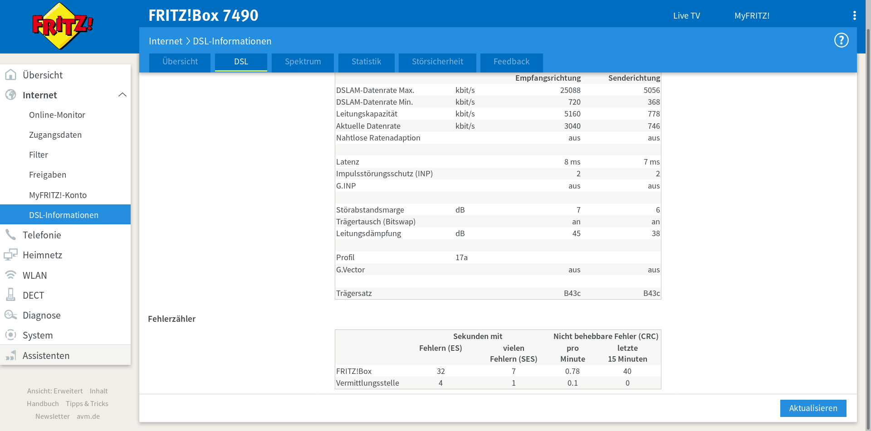Click Internet in the breadcrumb
871x431 pixels.
coord(166,41)
